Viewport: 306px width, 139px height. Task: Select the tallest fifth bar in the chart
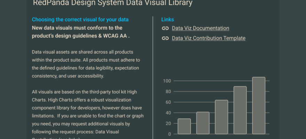point(259,106)
